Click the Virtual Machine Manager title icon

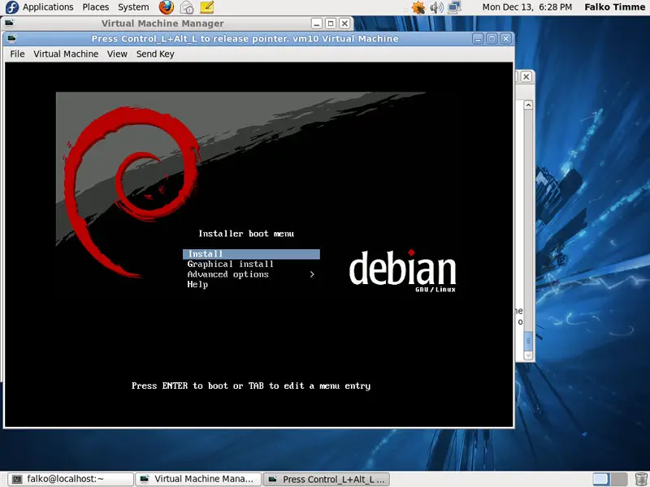click(x=9, y=24)
